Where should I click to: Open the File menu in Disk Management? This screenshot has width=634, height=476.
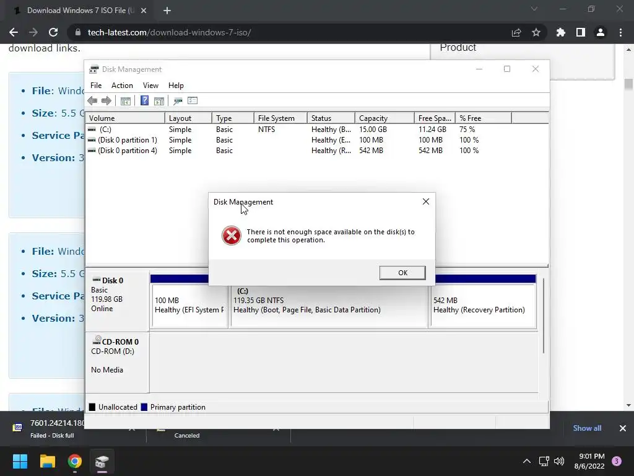(96, 86)
